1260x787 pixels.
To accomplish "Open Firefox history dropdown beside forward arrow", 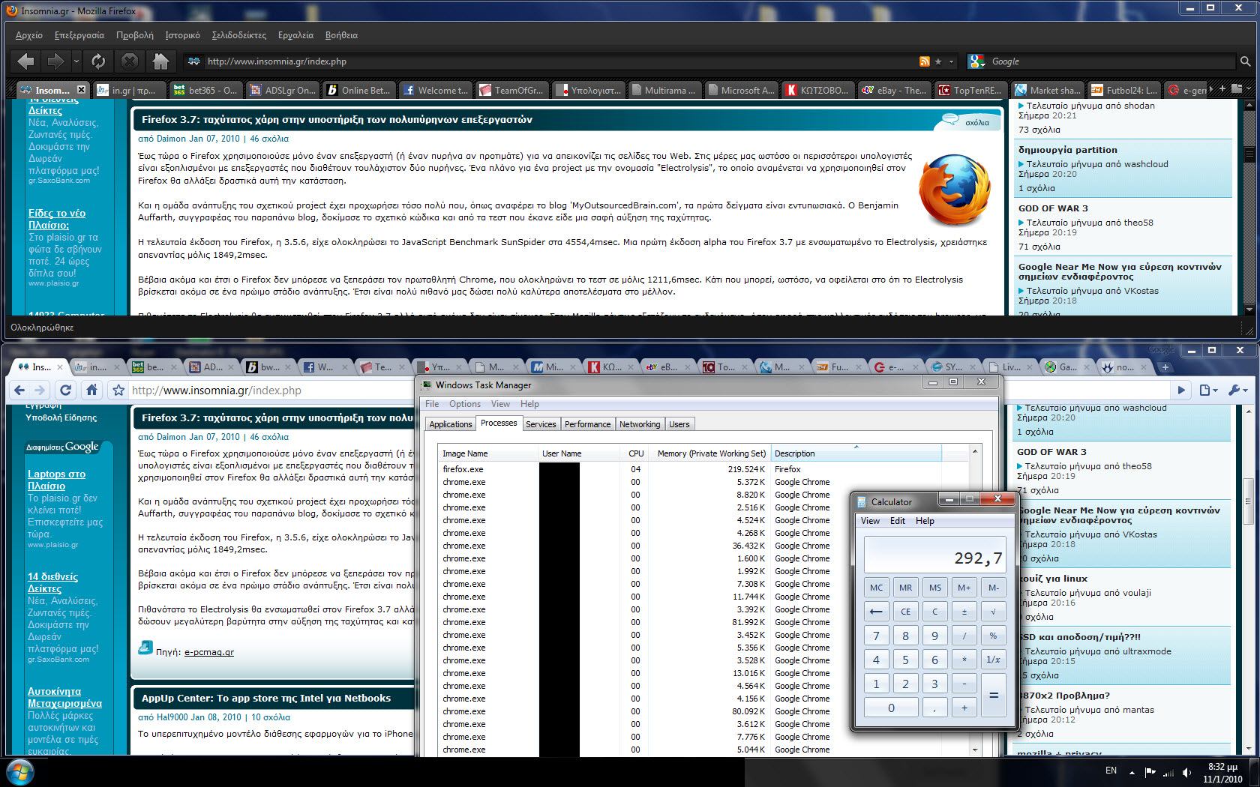I will point(76,61).
